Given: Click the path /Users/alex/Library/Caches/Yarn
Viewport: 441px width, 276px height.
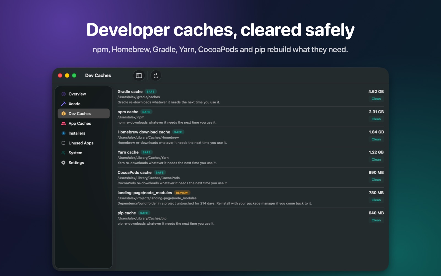Looking at the screenshot, I should tap(143, 158).
